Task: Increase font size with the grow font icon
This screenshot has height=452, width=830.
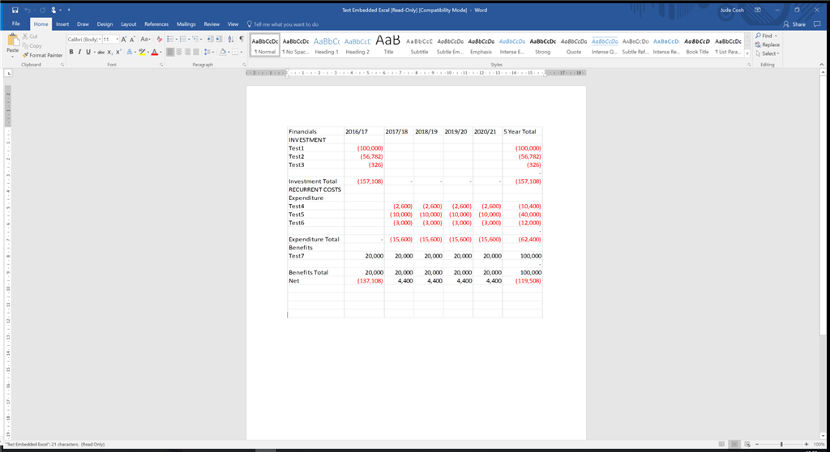Action: tap(124, 39)
